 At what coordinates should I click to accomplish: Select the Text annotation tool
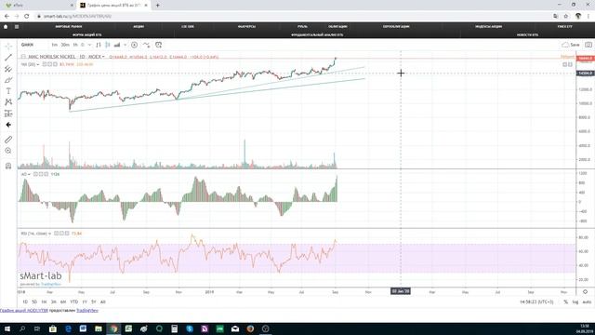tap(8, 91)
